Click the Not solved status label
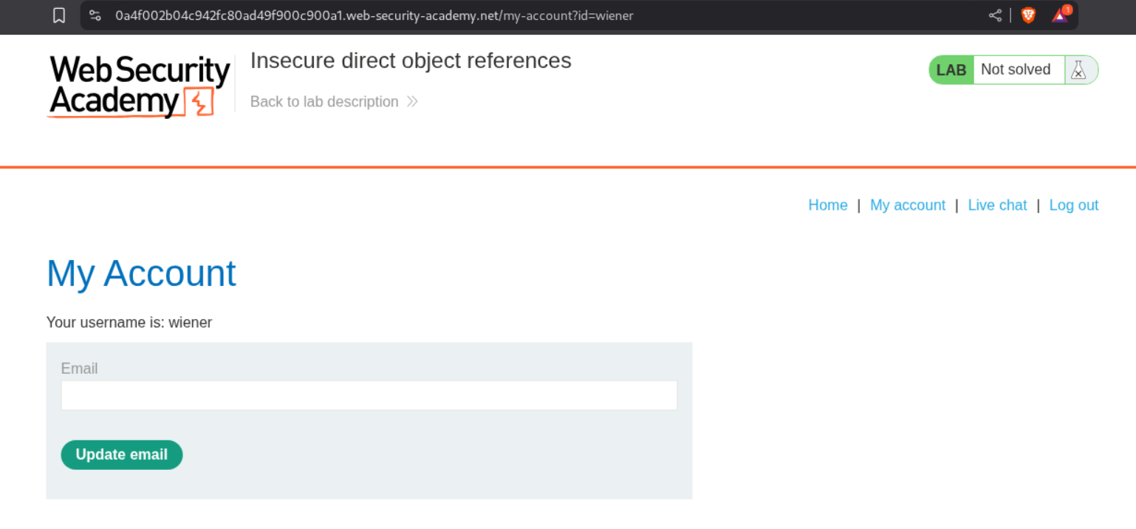Viewport: 1136px width, 529px height. pos(1015,70)
